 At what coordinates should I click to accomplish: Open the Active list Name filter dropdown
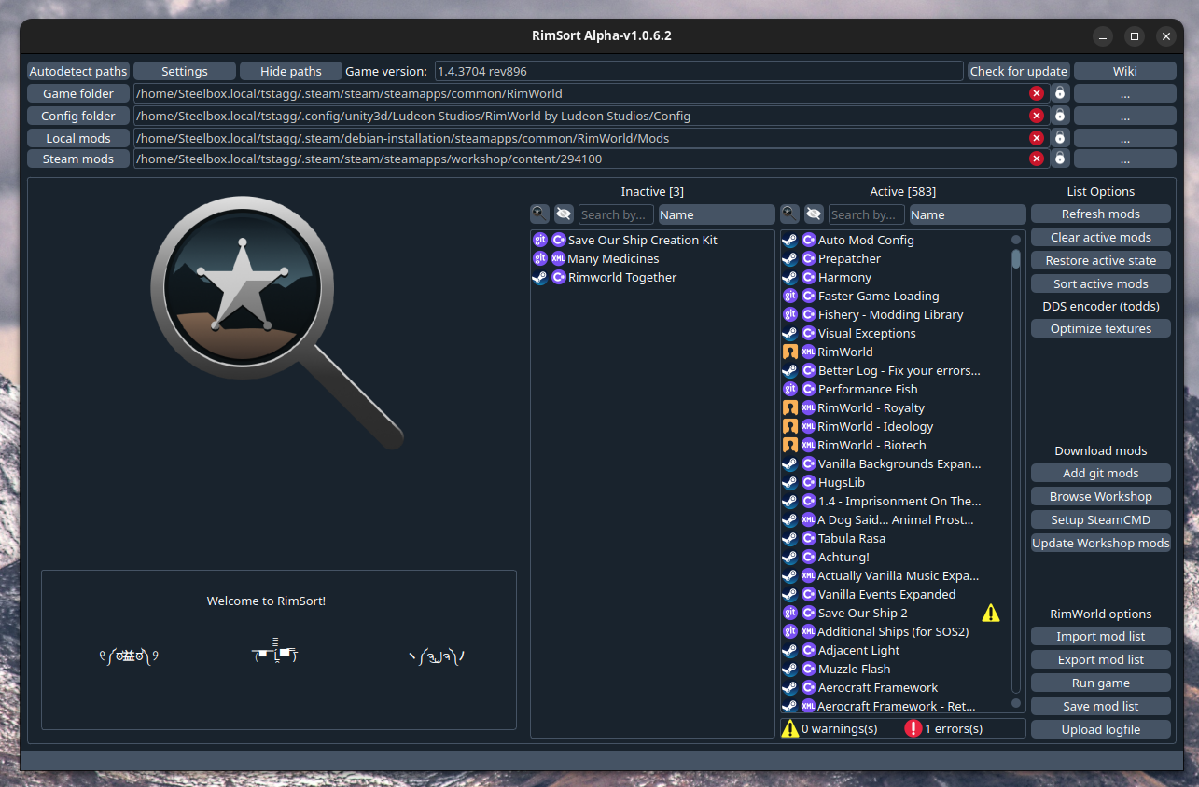[x=968, y=214]
